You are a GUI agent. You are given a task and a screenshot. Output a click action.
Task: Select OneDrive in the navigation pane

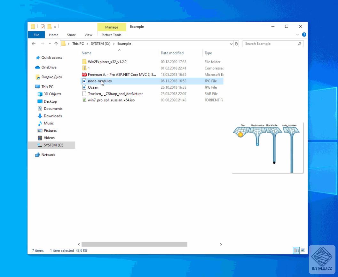pos(49,67)
